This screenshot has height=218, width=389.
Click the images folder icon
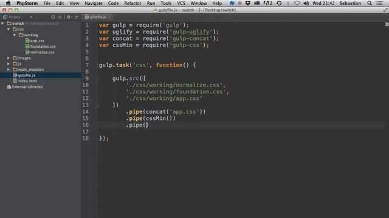coord(15,58)
